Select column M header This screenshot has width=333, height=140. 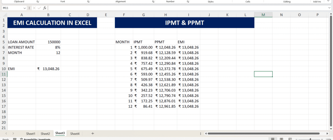click(263, 15)
